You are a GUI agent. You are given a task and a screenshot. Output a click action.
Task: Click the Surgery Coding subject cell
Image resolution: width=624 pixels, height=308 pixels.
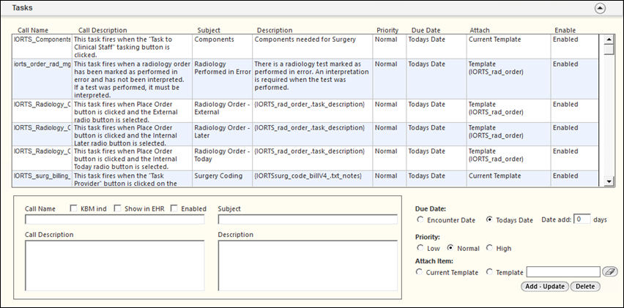(222, 179)
